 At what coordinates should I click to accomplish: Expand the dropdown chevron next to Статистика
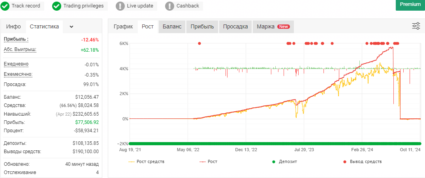click(71, 26)
